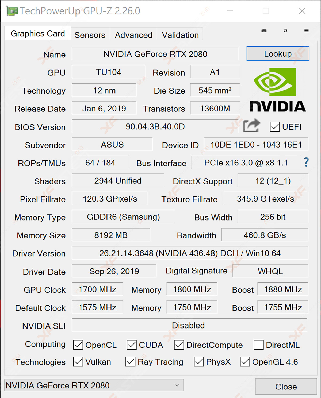Toggle the DirectML checkbox
The width and height of the screenshot is (321, 398).
coord(259,345)
